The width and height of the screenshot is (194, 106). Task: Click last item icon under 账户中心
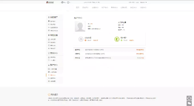[x=49, y=81]
